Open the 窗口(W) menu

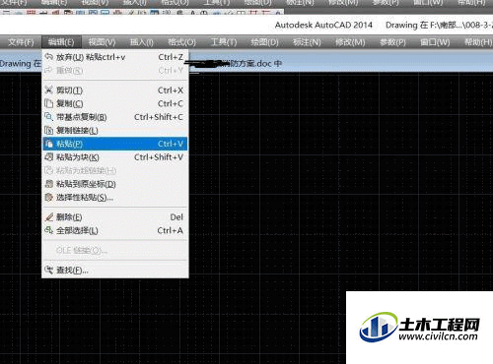coord(435,42)
